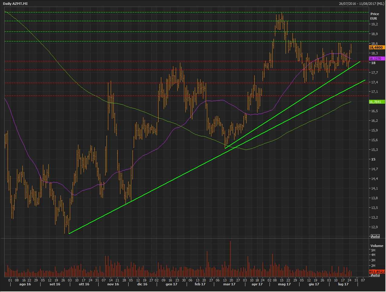Click the date range 26/07/2016 - 11/08/2017 (MIL)
Image resolution: width=386 pixels, height=292 pixels.
pyautogui.click(x=361, y=4)
